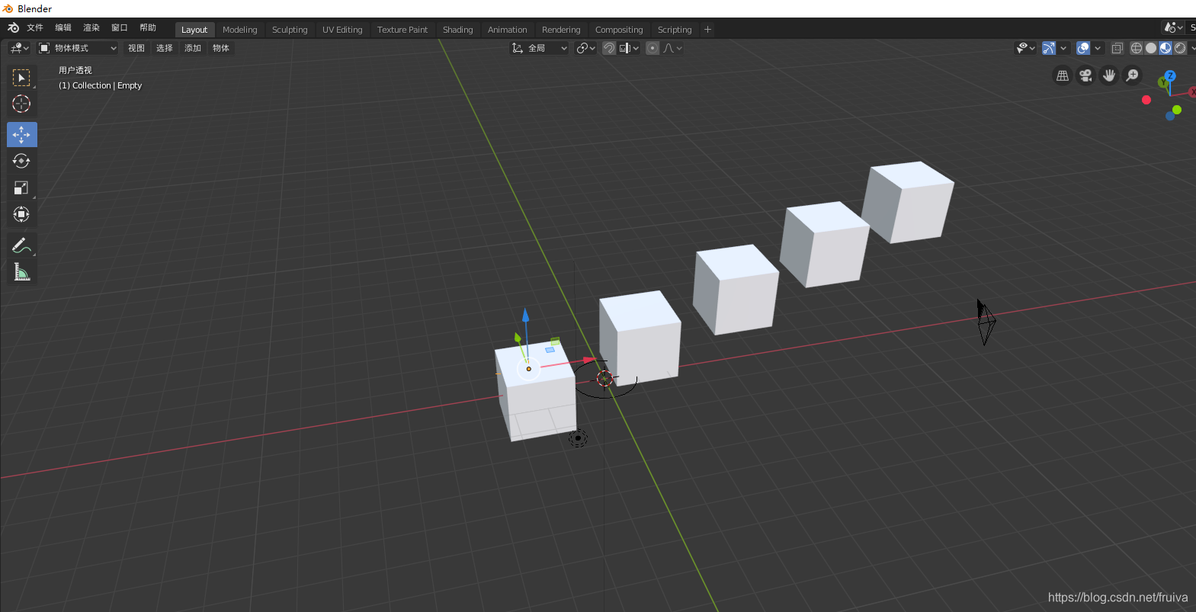The image size is (1196, 612).
Task: Toggle snapping magnet icon
Action: (x=609, y=48)
